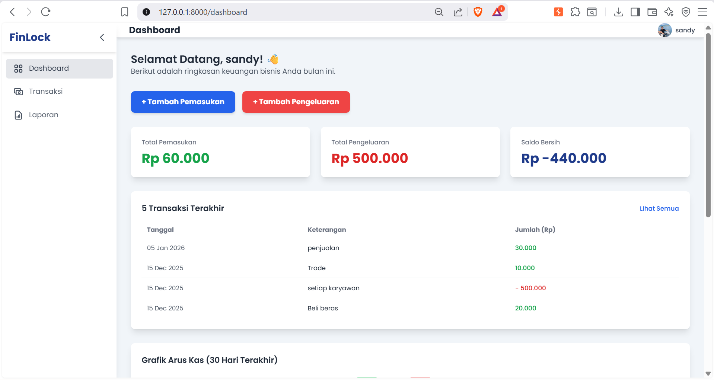Open Brave VPN shield icon
Viewport: 714px width, 380px height.
[686, 12]
